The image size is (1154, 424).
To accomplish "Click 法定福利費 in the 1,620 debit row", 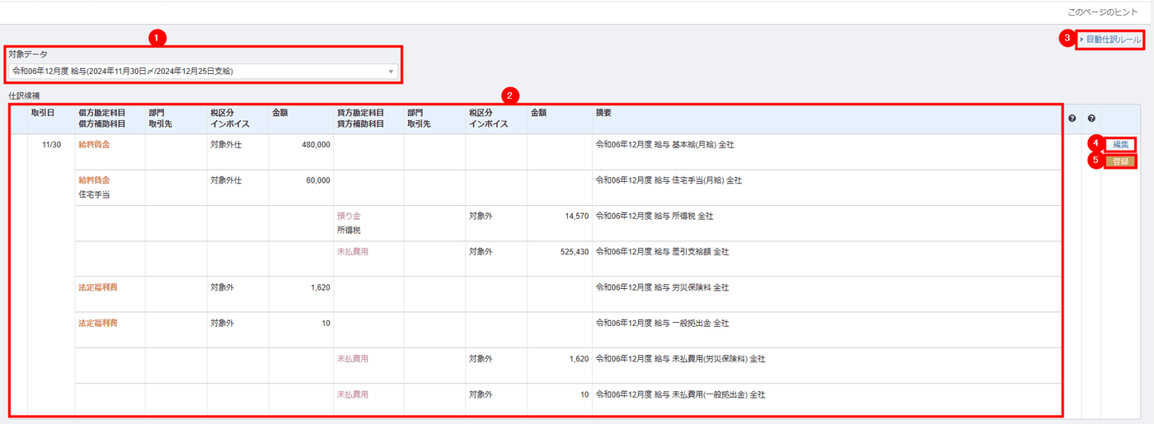I will click(98, 288).
